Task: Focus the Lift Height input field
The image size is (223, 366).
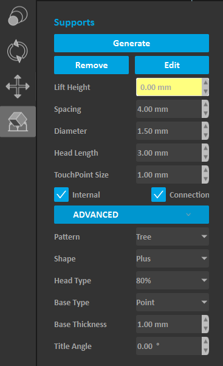Action: tap(169, 87)
